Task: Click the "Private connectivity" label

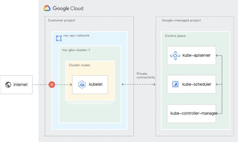Action: tap(146, 75)
